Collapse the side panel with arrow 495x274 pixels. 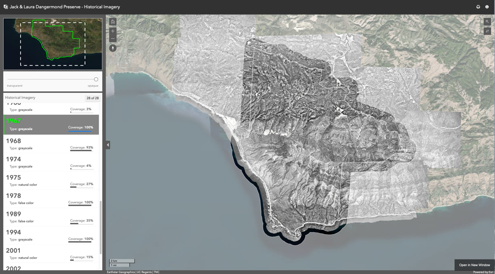pyautogui.click(x=108, y=145)
